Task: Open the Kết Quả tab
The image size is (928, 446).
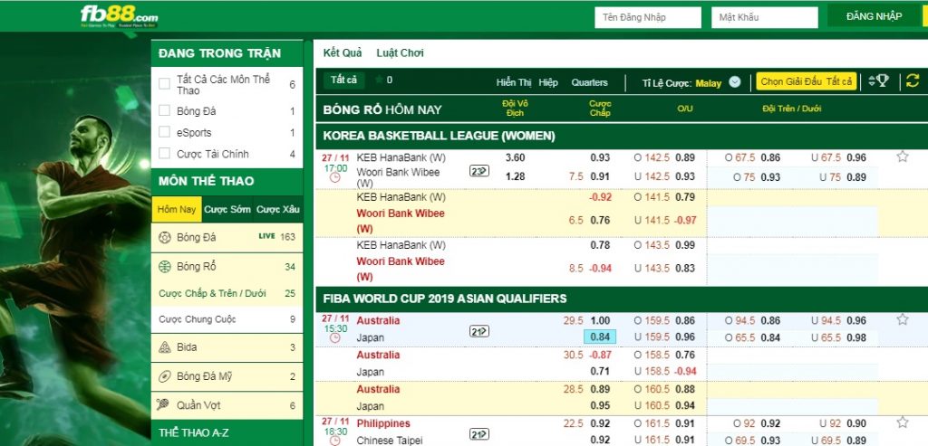Action: [x=342, y=52]
